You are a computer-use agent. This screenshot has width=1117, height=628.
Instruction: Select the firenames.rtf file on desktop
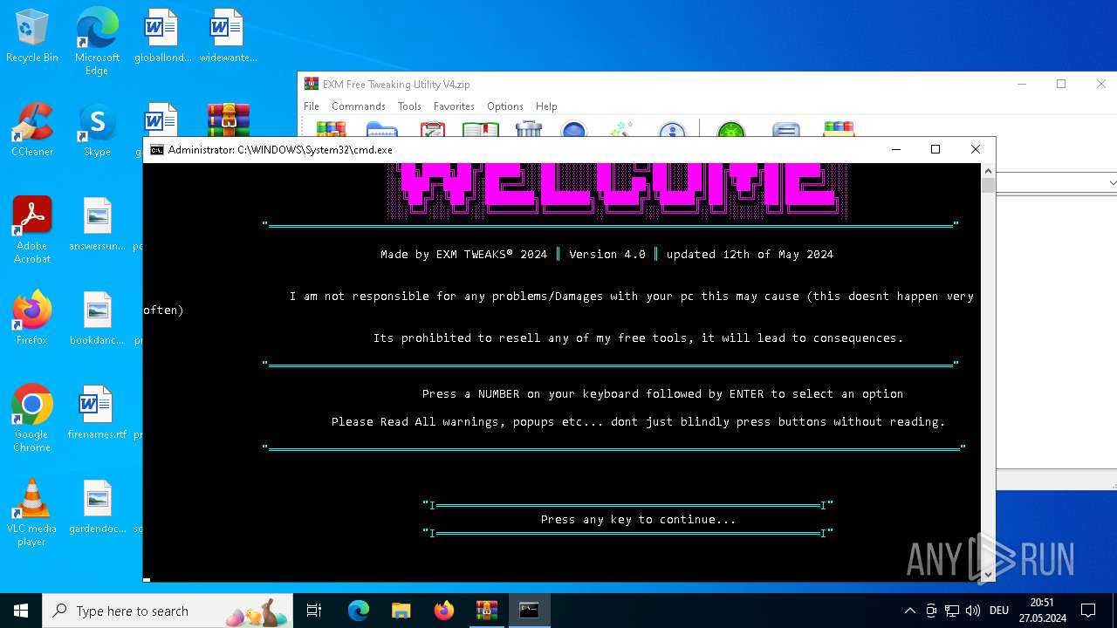97,413
